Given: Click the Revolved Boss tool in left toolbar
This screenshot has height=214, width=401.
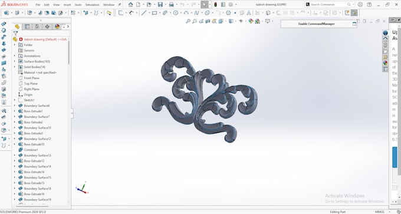Looking at the screenshot, I should [4, 30].
